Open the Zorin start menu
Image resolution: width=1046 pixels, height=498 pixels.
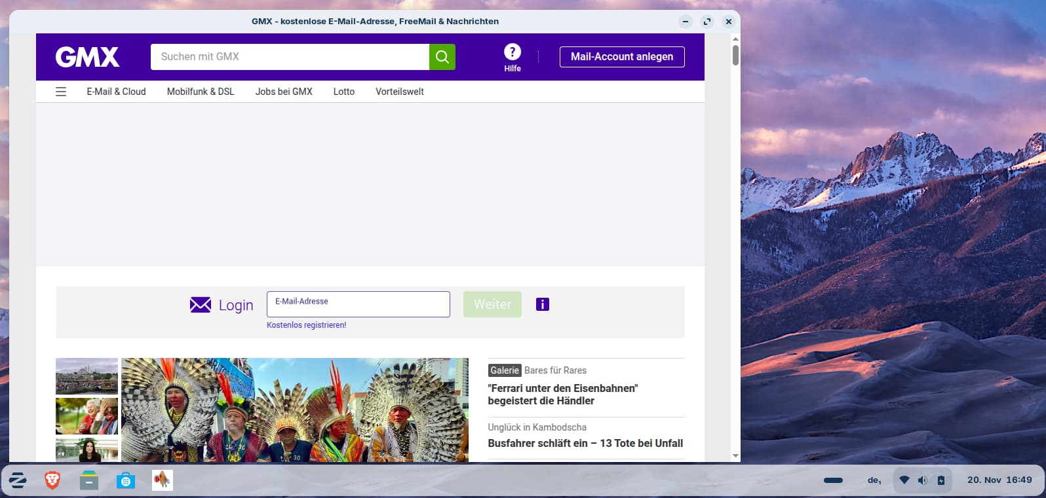(x=18, y=480)
